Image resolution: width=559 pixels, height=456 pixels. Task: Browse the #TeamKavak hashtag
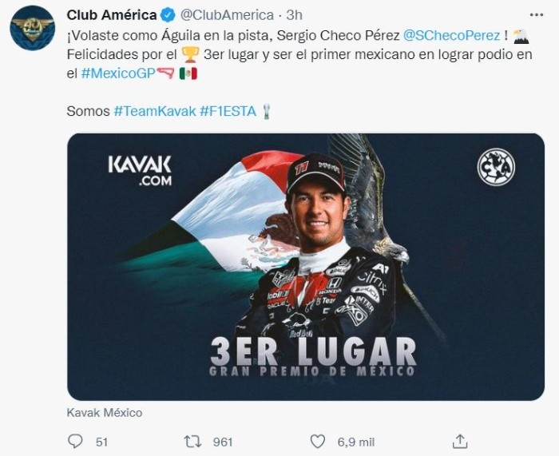coord(153,111)
